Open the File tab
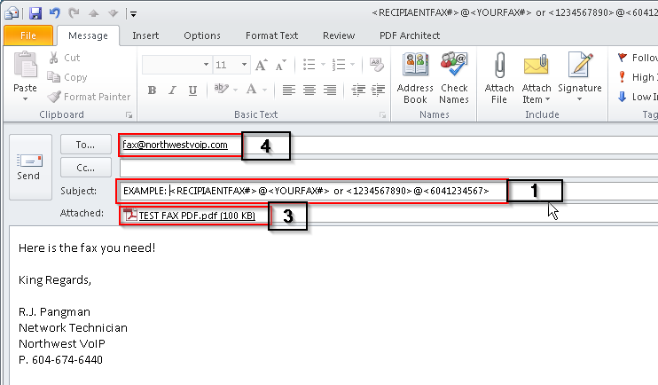 [28, 35]
